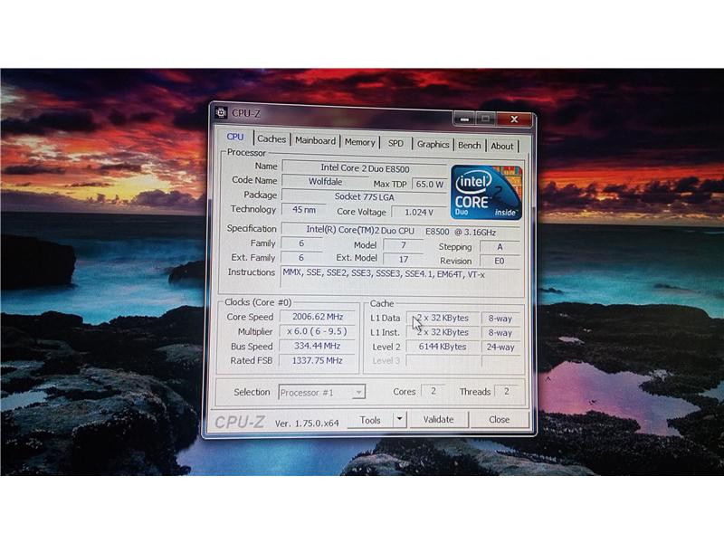Click the Core Voltage value 1.024 V

(x=419, y=213)
